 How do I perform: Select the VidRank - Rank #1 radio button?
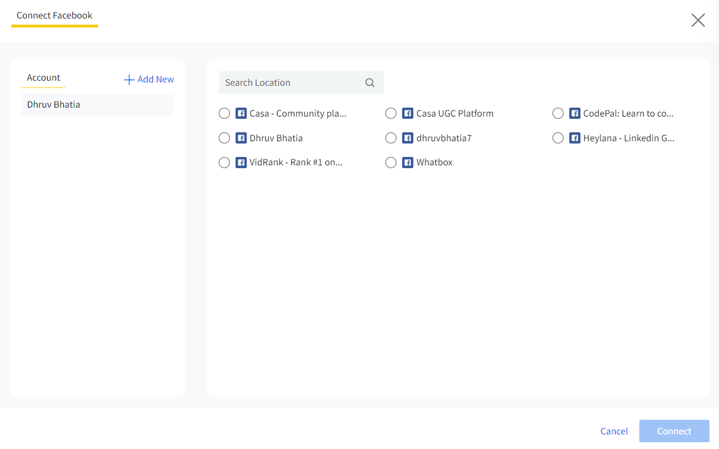(224, 163)
